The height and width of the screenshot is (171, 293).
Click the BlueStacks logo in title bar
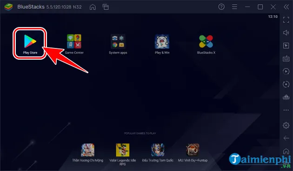click(x=8, y=7)
